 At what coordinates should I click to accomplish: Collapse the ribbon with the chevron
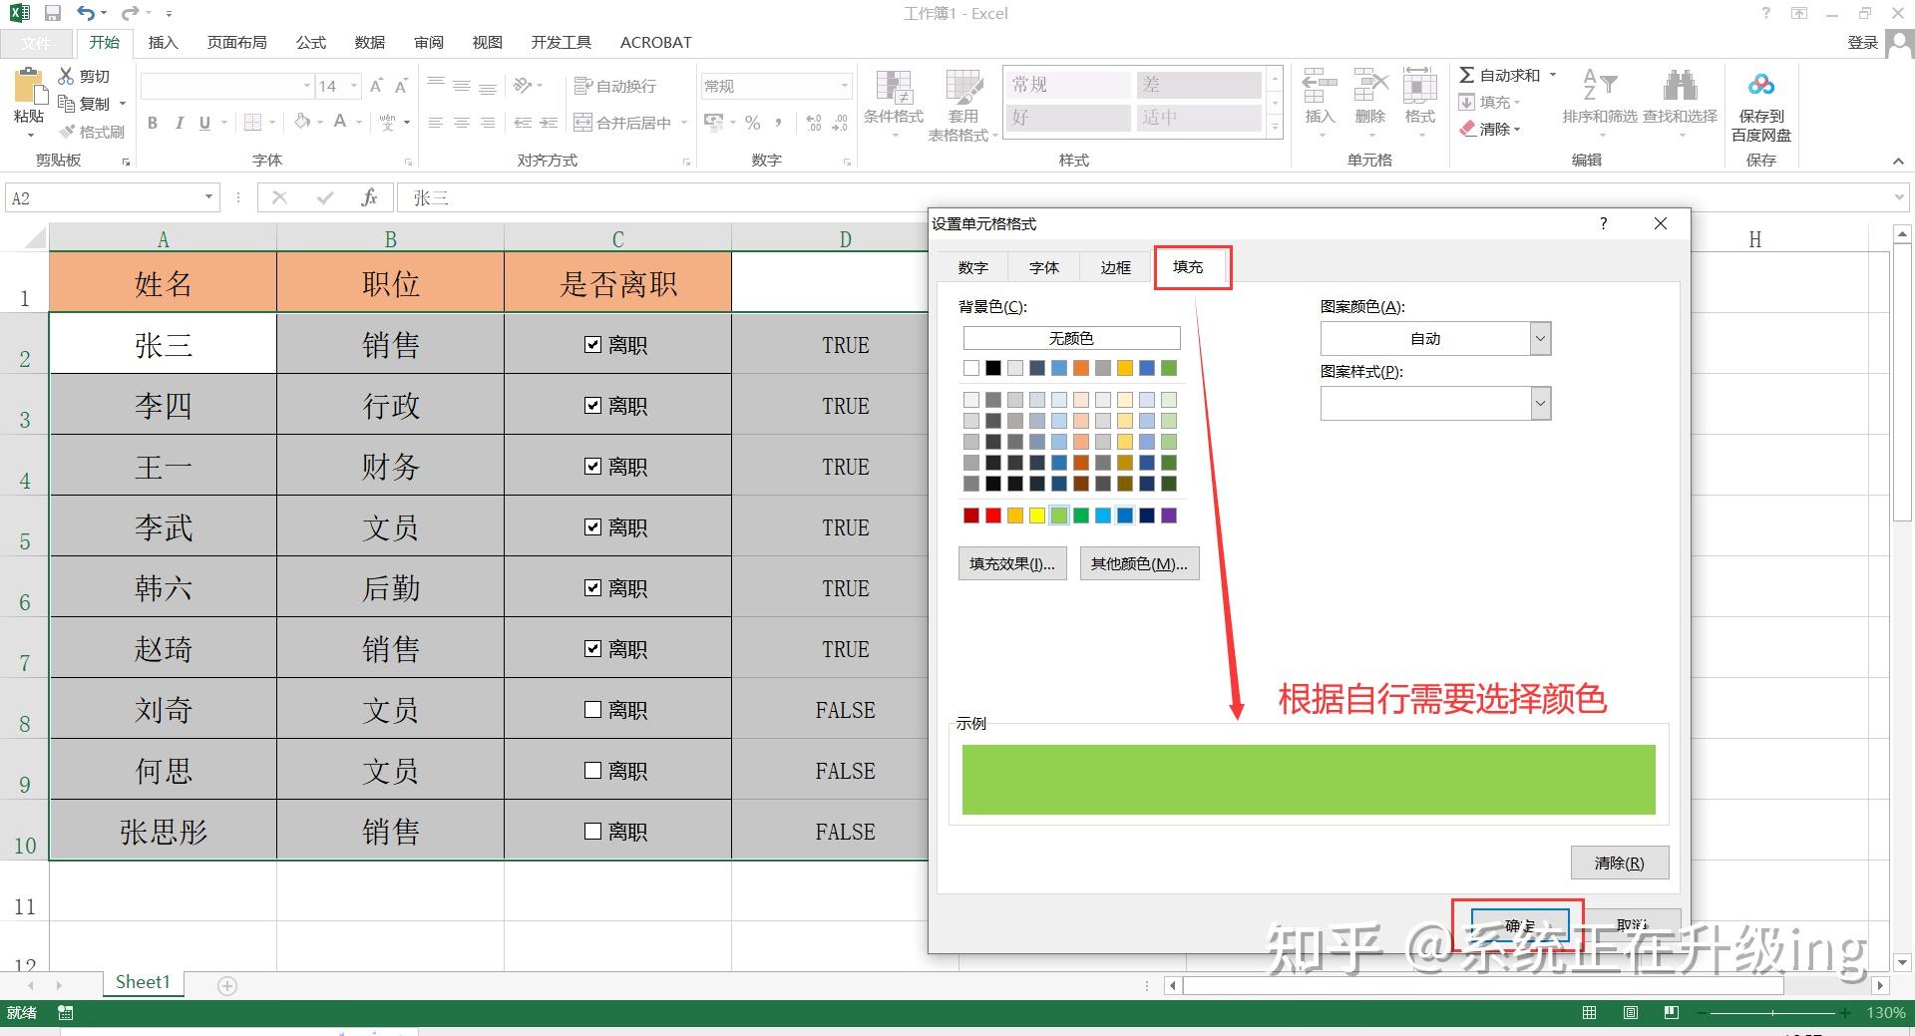point(1898,161)
